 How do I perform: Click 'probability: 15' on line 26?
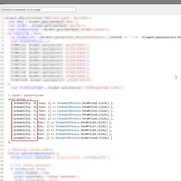coord(25,114)
